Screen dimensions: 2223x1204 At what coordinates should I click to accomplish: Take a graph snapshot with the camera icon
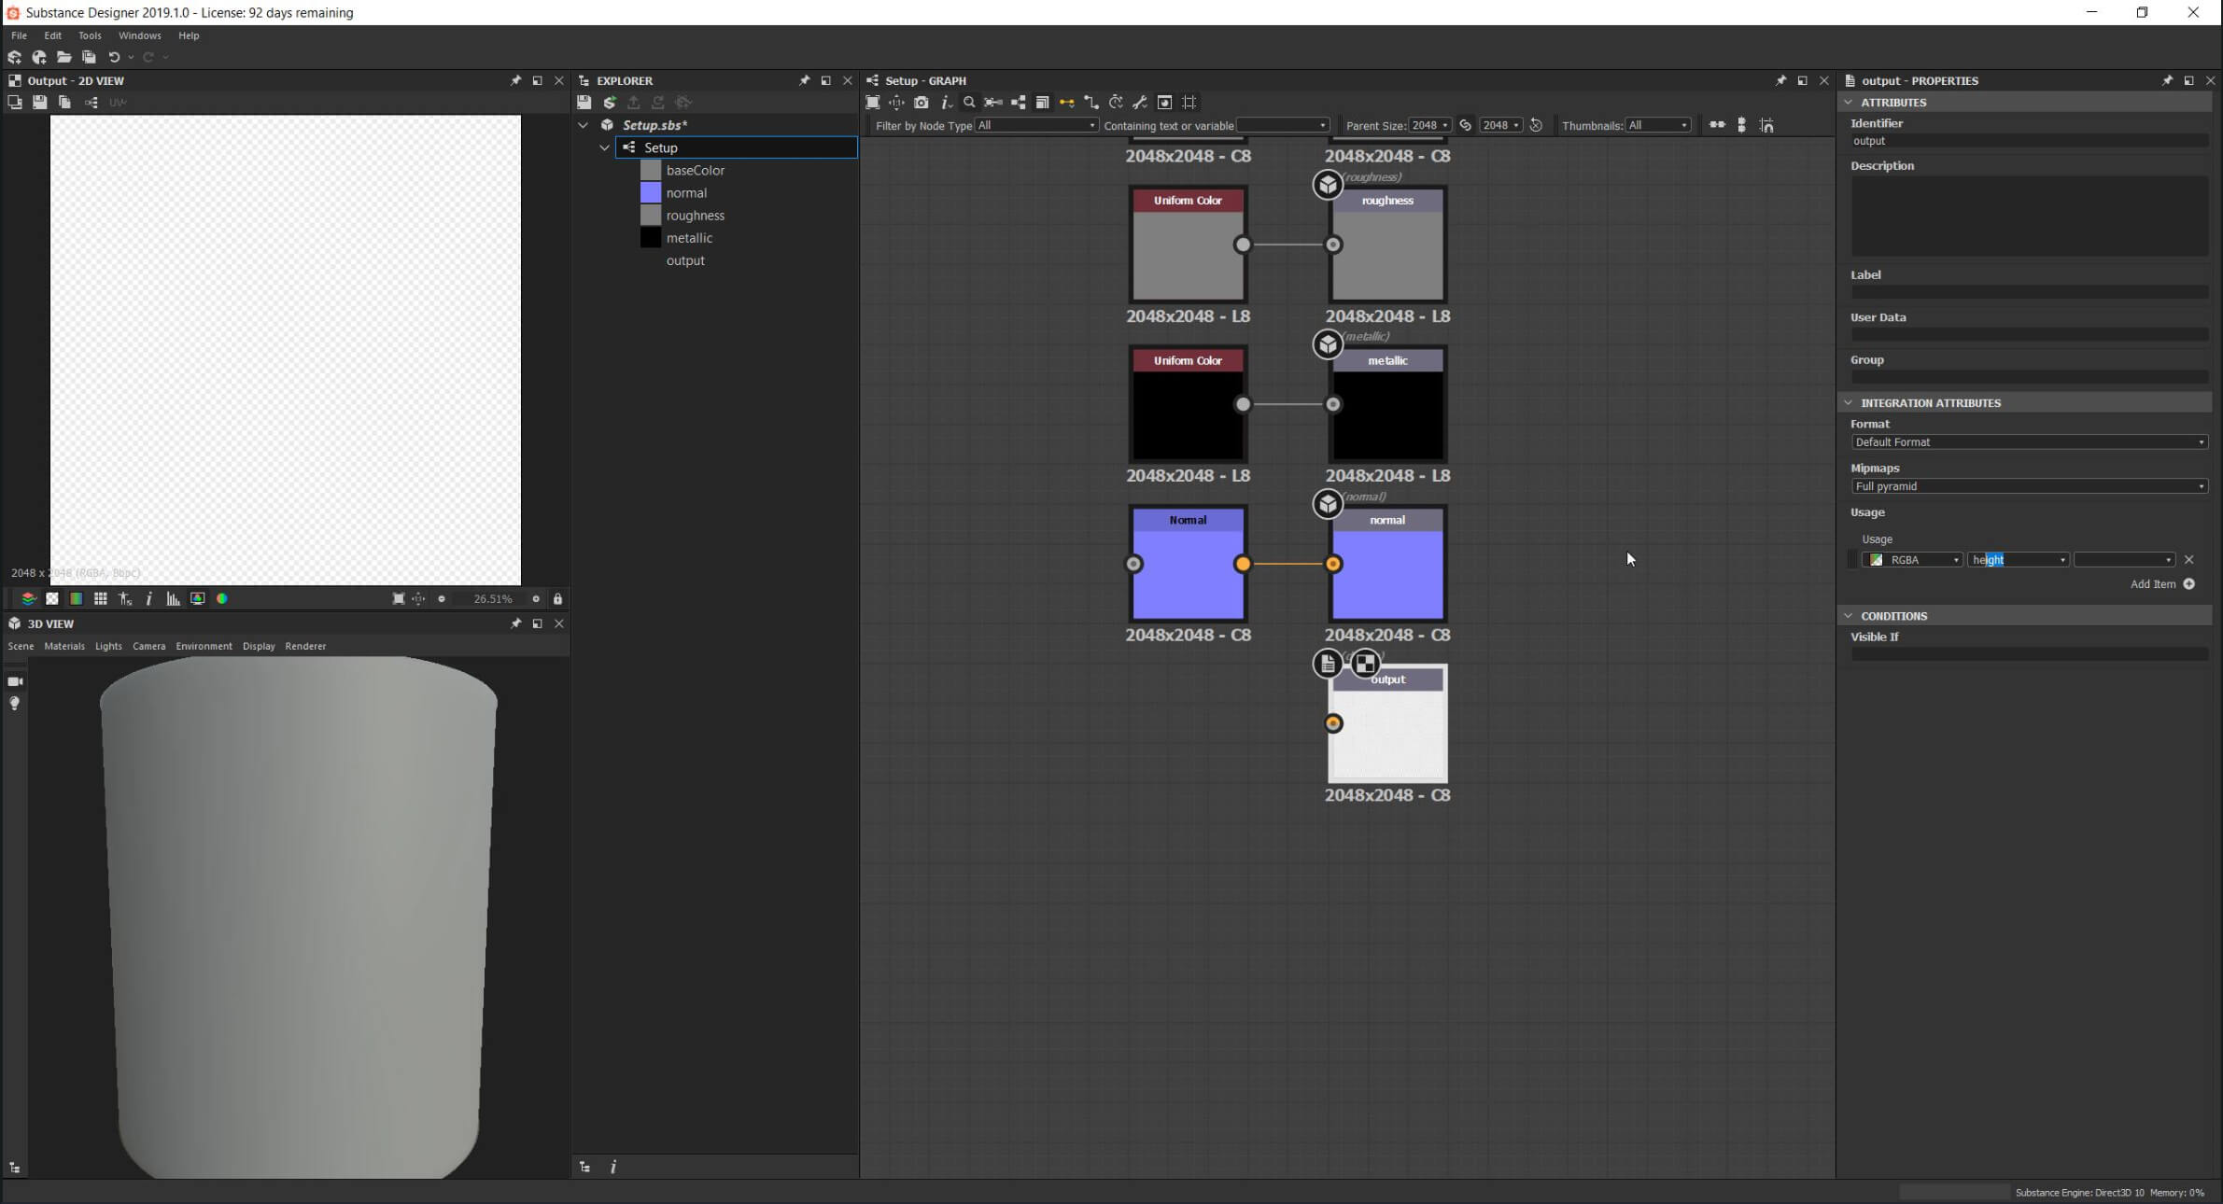[x=922, y=103]
